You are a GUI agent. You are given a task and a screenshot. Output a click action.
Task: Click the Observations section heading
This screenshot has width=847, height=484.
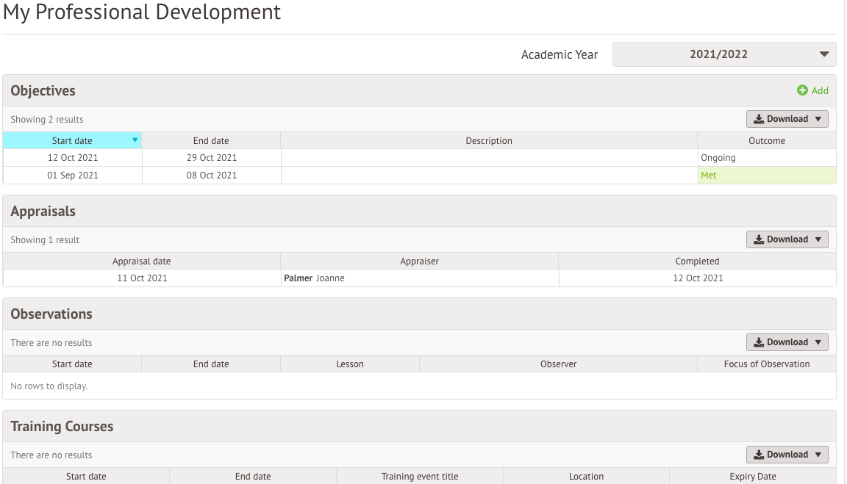(x=51, y=314)
